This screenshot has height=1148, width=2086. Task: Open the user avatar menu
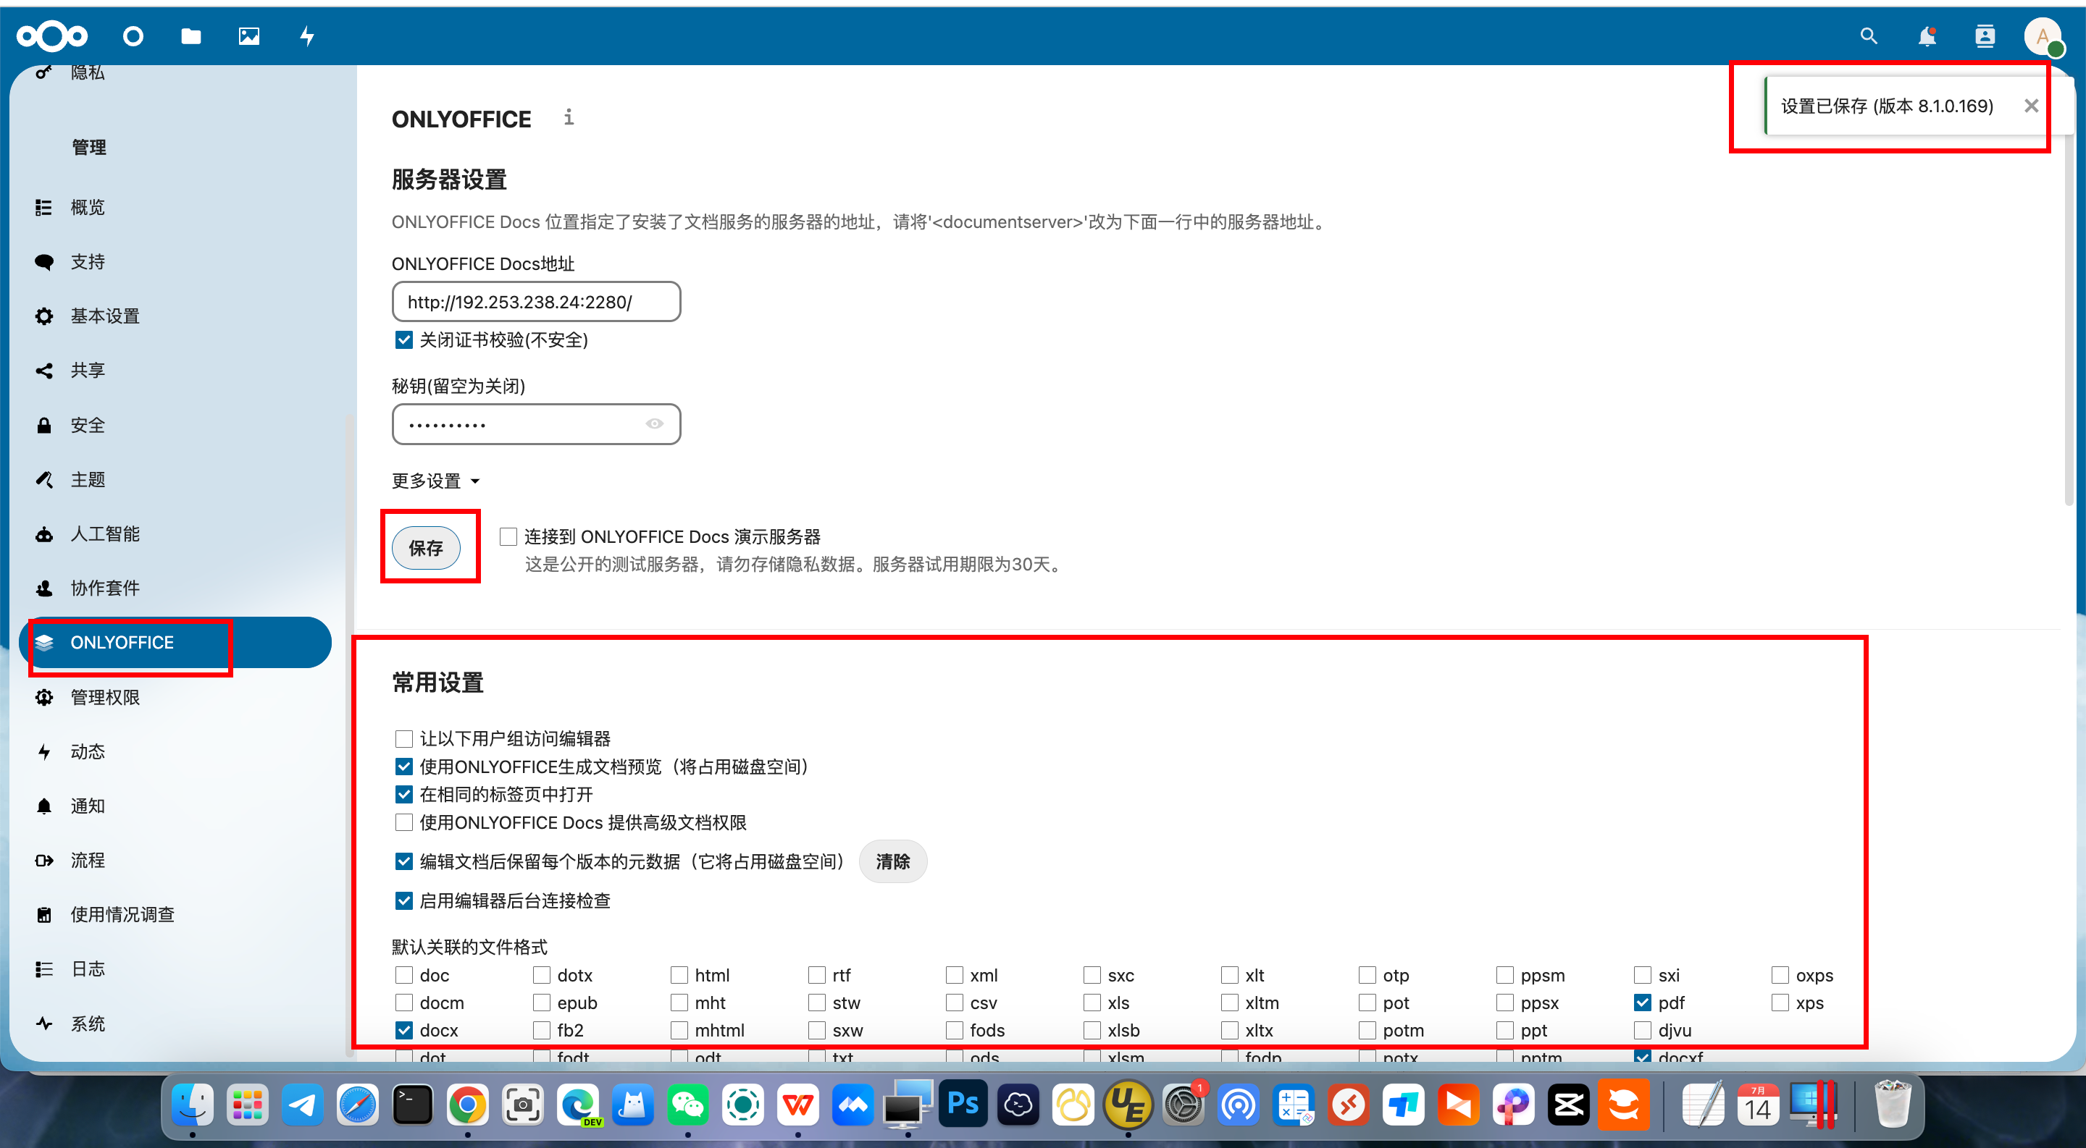tap(2043, 36)
